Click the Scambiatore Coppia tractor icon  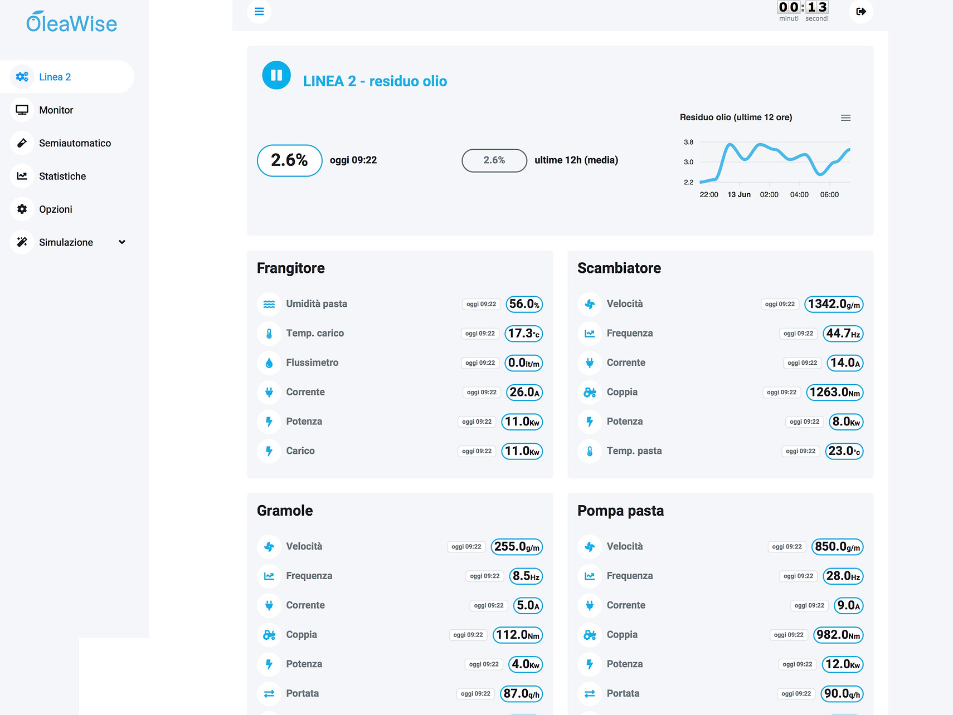(590, 393)
